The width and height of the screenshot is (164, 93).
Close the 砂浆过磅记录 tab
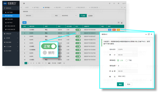pyautogui.click(x=99, y=8)
